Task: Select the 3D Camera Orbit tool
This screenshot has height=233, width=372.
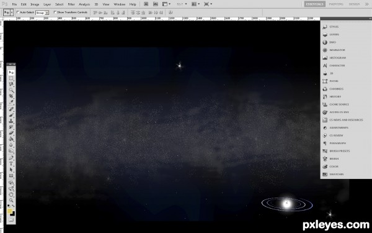Action: point(11,189)
